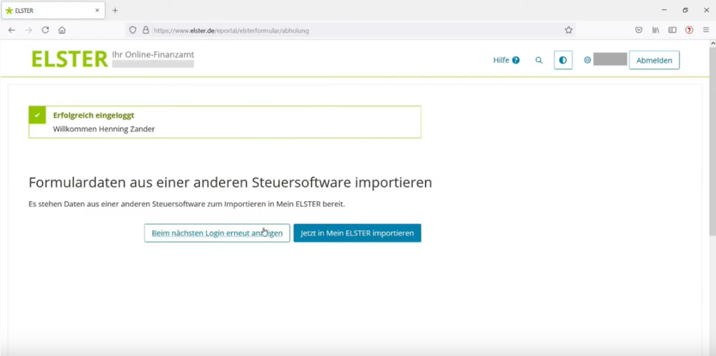716x356 pixels.
Task: Open the Firefox Library icon
Action: 656,30
